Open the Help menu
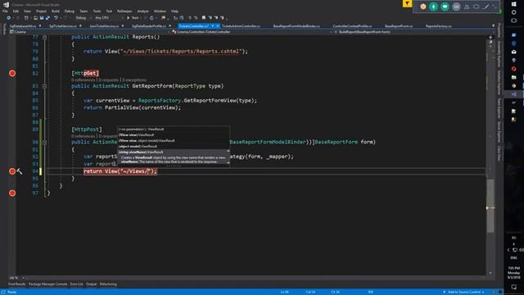Image resolution: width=524 pixels, height=295 pixels. click(x=174, y=11)
